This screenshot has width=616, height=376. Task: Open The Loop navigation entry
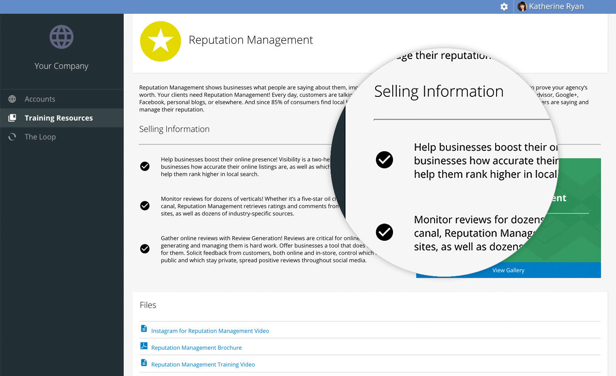40,137
